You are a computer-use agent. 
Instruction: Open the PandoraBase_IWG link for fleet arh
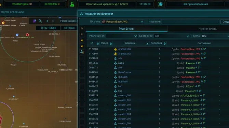click(x=190, y=59)
